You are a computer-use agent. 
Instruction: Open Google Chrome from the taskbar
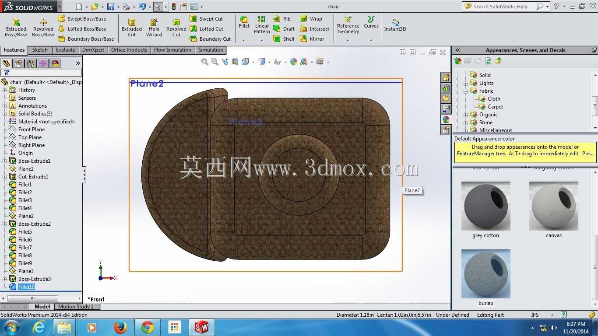click(147, 327)
